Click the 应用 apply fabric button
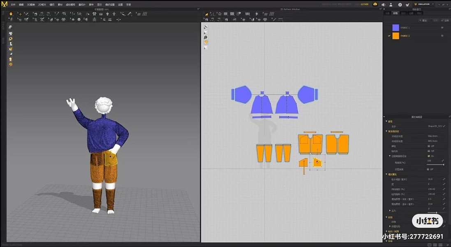Screen dimensions: 451x247 (446, 21)
